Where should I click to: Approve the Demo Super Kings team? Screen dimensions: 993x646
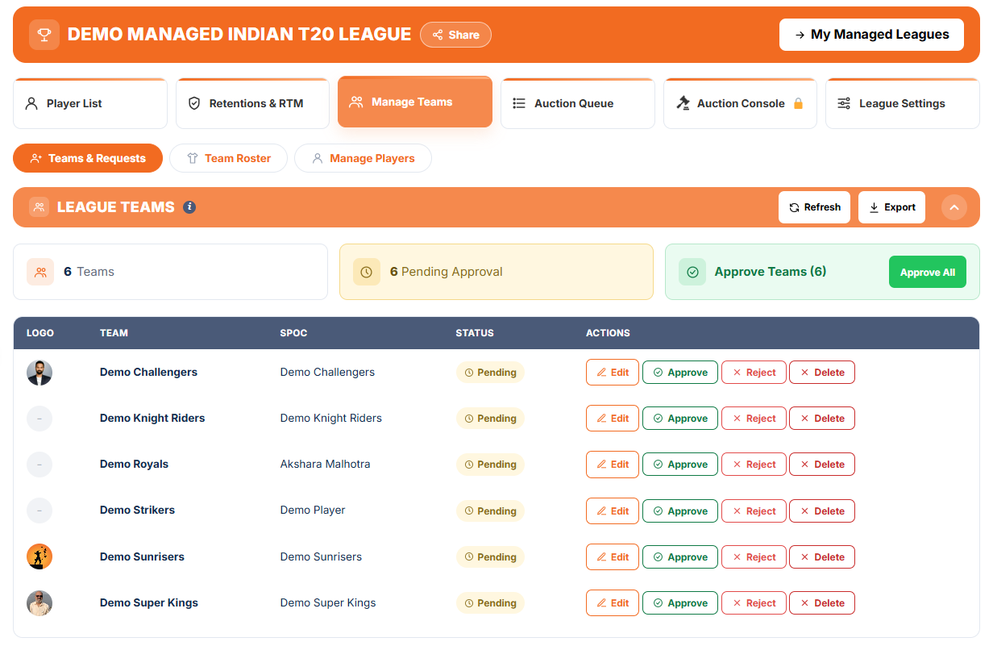click(680, 603)
